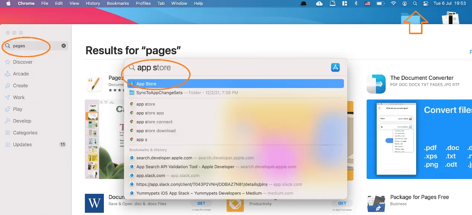Open the Window menu
Viewport: 472px width, 215px height.
[179, 3]
